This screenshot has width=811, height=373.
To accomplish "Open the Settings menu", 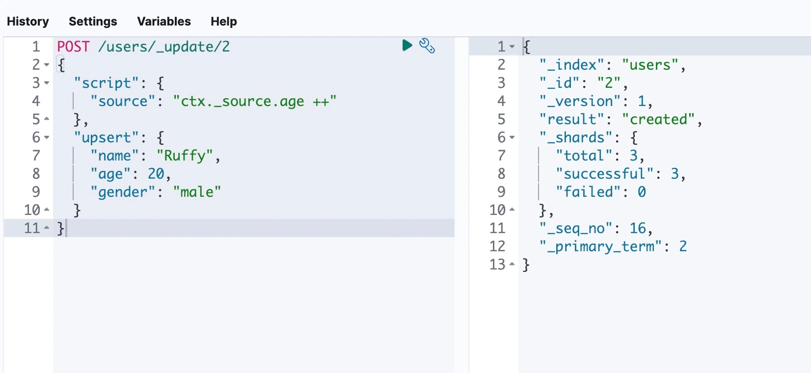I will [x=93, y=22].
